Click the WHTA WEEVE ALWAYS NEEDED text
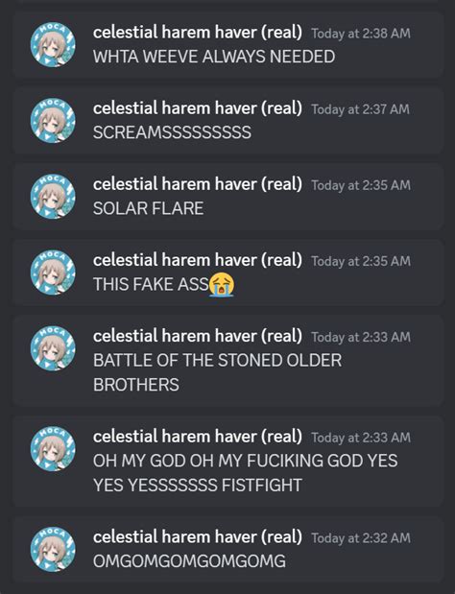Image resolution: width=455 pixels, height=594 pixels. tap(214, 57)
